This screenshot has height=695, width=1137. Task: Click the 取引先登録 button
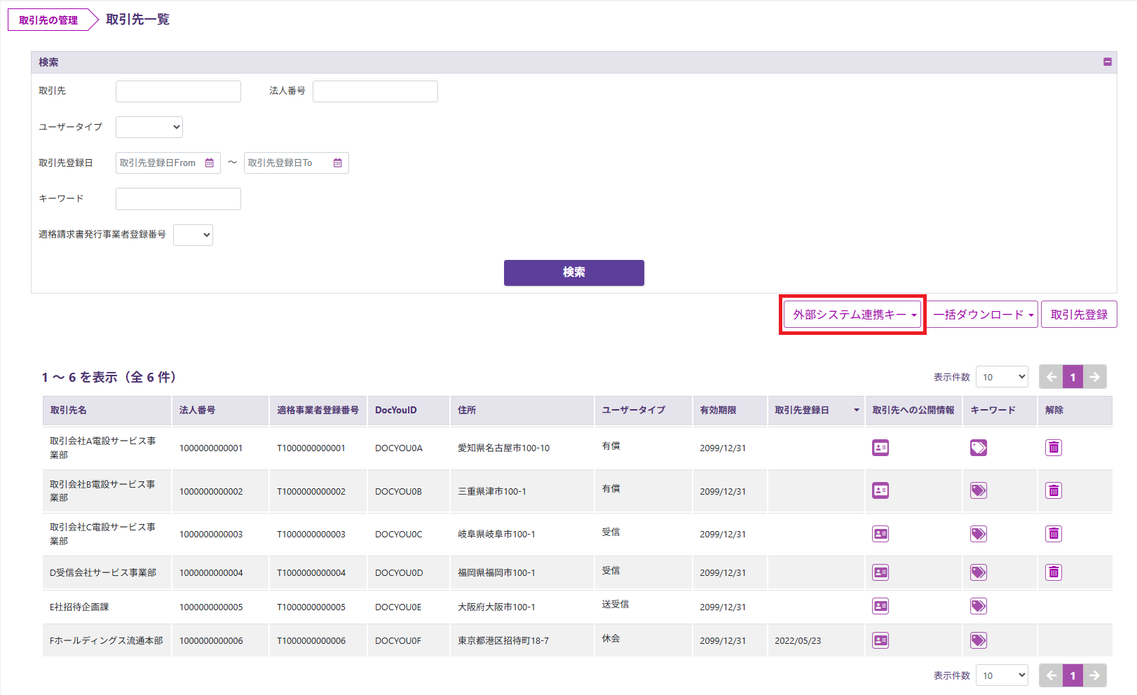pyautogui.click(x=1079, y=315)
